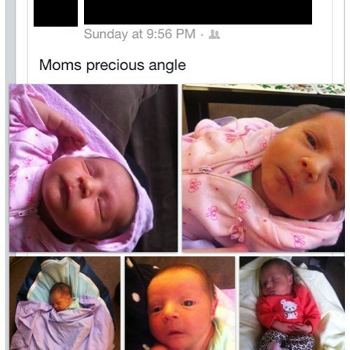Open the second large photo with the zipper onesie
Image resolution: width=350 pixels, height=350 pixels.
point(263,168)
